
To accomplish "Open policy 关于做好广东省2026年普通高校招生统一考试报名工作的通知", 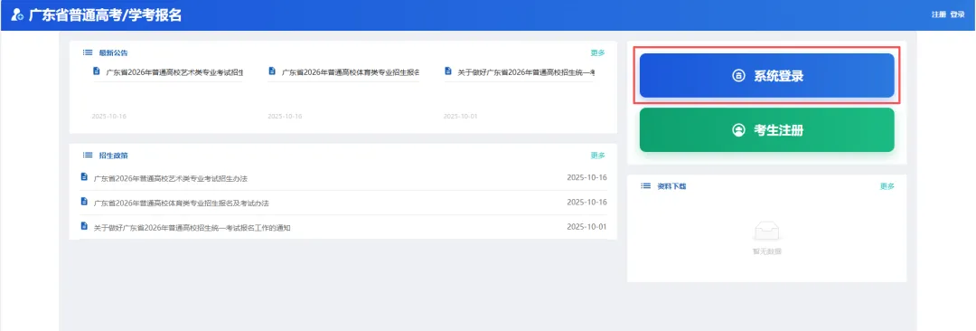I will [x=192, y=228].
